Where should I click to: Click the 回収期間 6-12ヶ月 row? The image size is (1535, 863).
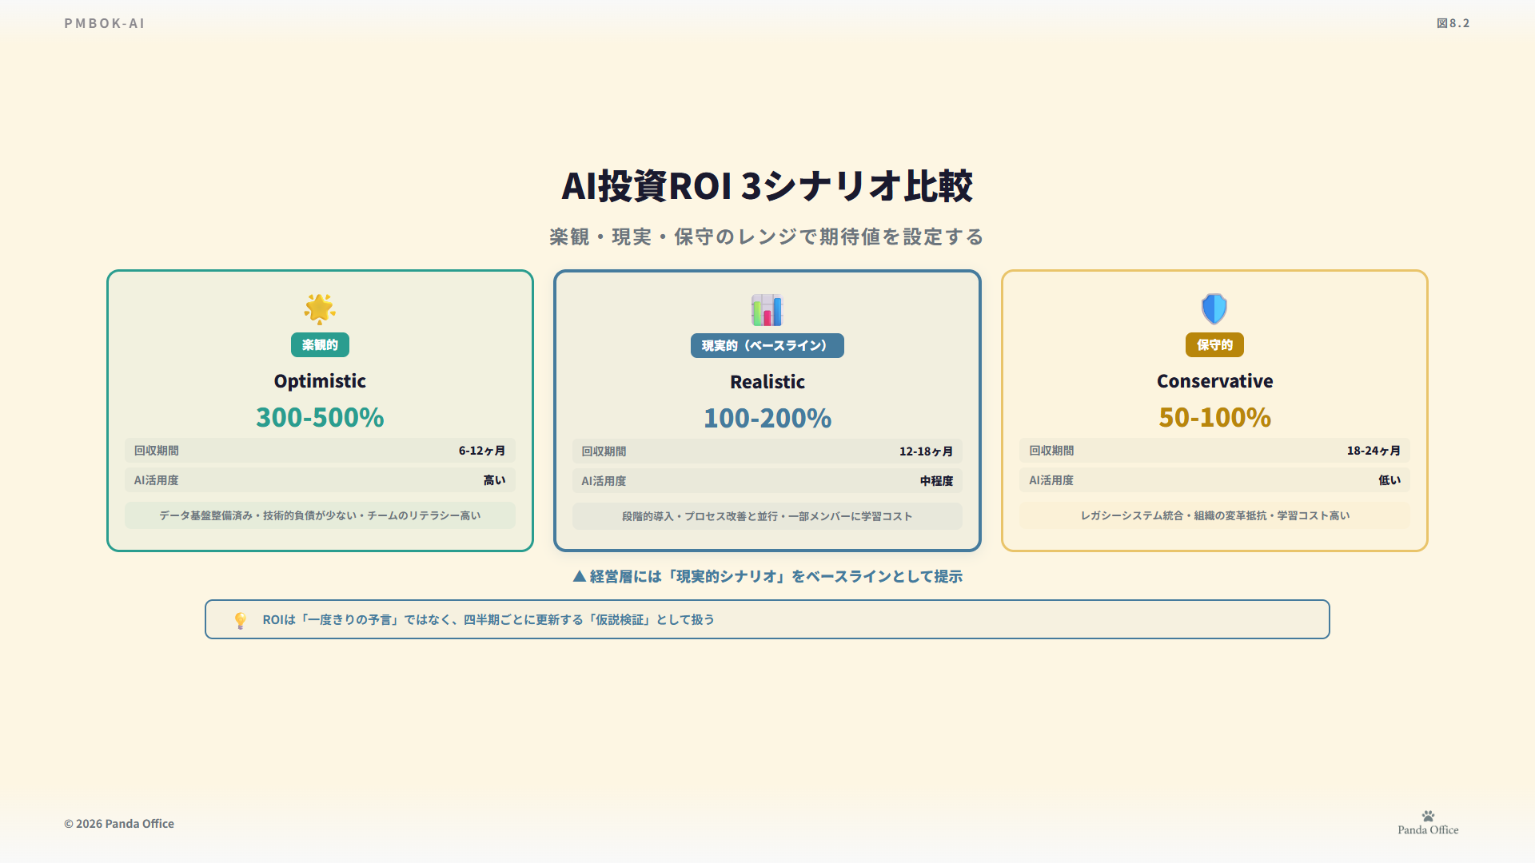(320, 451)
